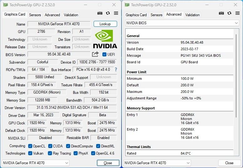Toggle the Vulkan checkbox
The width and height of the screenshot is (243, 168).
click(x=30, y=153)
